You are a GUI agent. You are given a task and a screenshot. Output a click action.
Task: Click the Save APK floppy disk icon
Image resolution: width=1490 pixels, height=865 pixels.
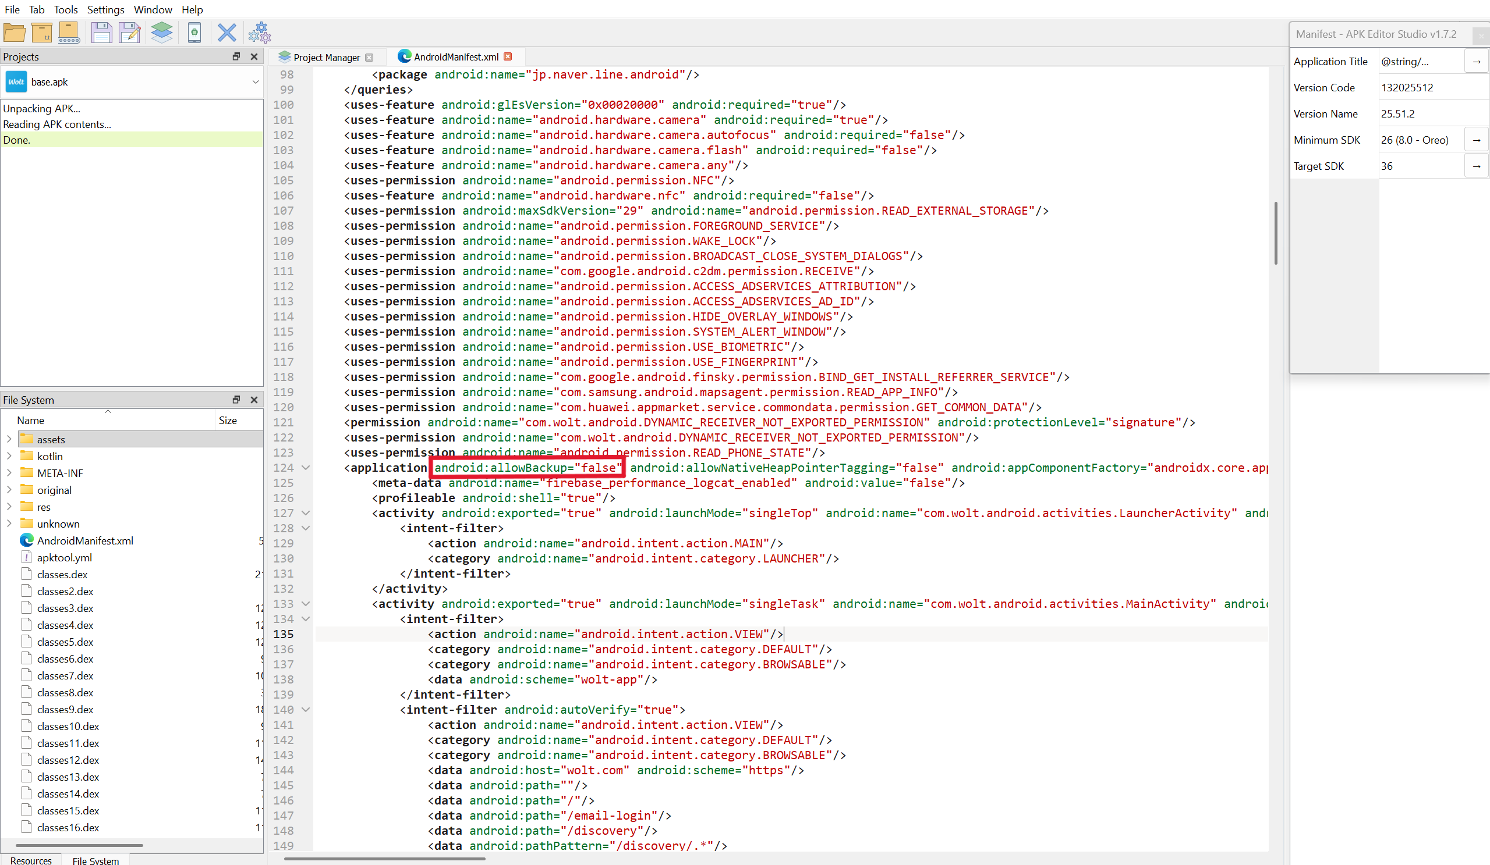(101, 33)
